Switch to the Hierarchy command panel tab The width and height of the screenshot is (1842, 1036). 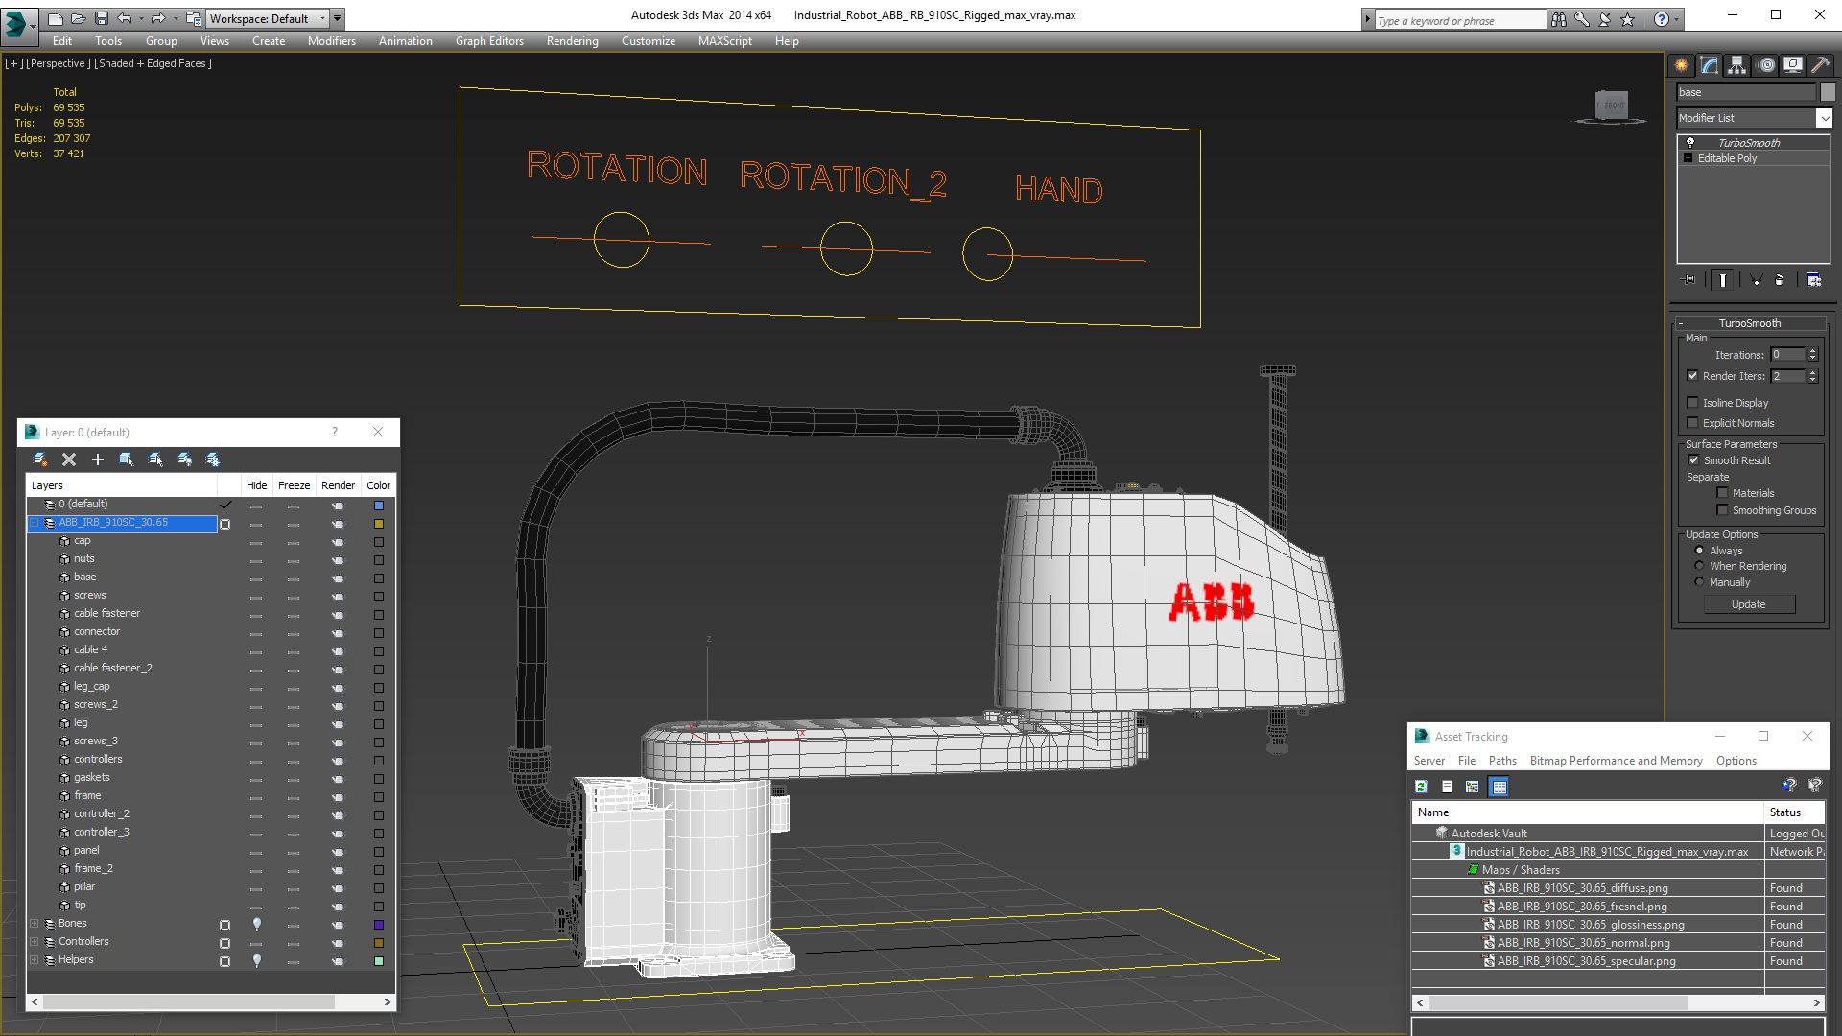point(1737,65)
